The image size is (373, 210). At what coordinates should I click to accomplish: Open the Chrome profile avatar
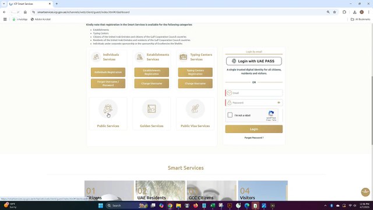[361, 12]
